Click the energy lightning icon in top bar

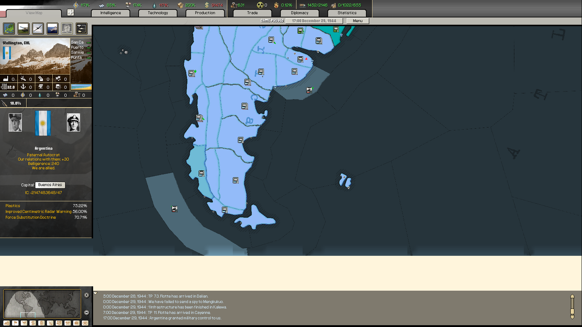click(75, 5)
